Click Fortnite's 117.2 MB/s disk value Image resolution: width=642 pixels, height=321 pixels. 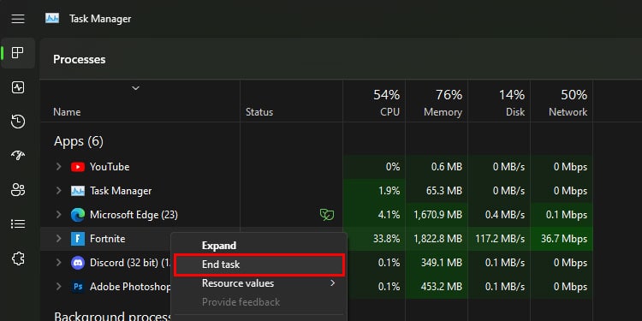pyautogui.click(x=500, y=239)
